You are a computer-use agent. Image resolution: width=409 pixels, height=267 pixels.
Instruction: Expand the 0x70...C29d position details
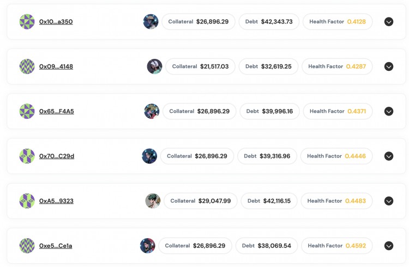coord(389,156)
